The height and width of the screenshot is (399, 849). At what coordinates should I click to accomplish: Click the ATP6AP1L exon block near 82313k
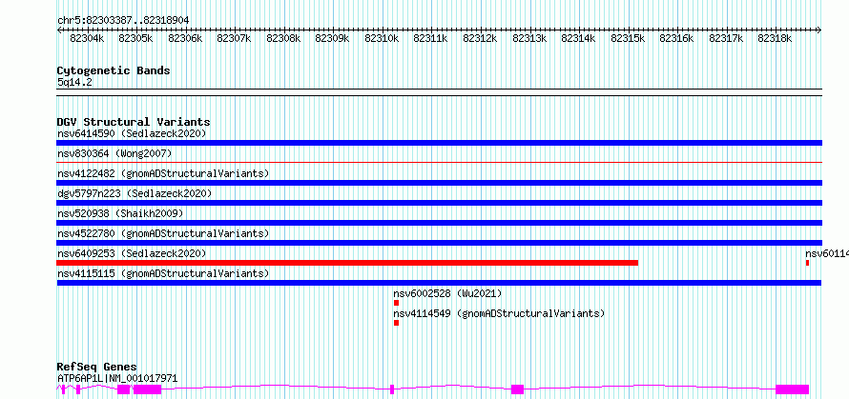518,389
